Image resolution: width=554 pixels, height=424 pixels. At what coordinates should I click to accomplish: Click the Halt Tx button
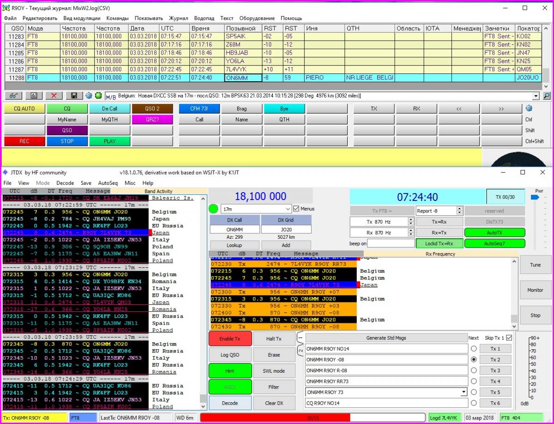[274, 339]
